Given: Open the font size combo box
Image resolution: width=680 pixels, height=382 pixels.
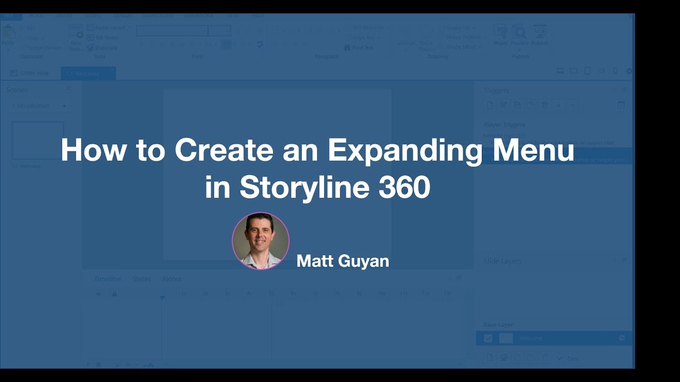Looking at the screenshot, I should (x=219, y=31).
